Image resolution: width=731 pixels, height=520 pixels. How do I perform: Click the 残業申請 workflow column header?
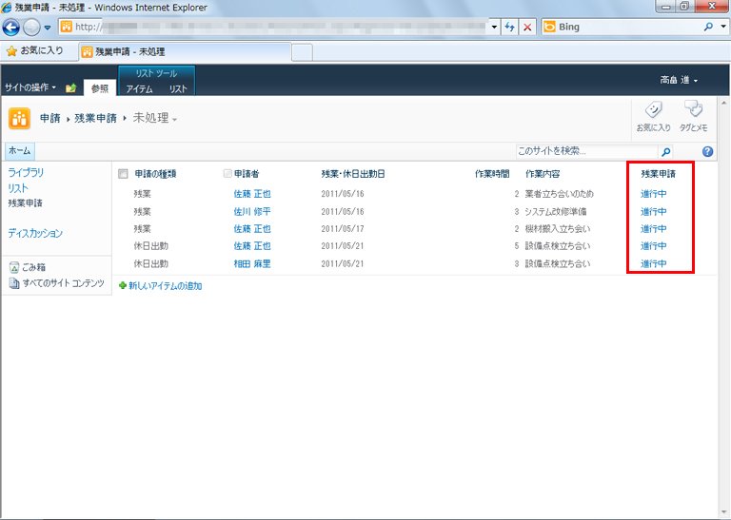click(x=658, y=174)
